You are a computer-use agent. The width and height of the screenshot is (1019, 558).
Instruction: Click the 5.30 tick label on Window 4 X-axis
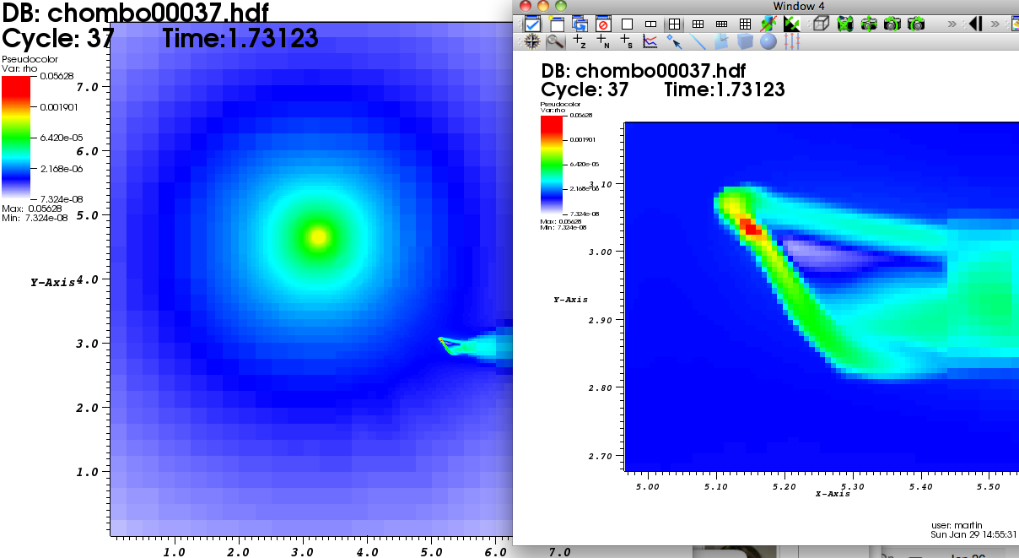point(854,486)
